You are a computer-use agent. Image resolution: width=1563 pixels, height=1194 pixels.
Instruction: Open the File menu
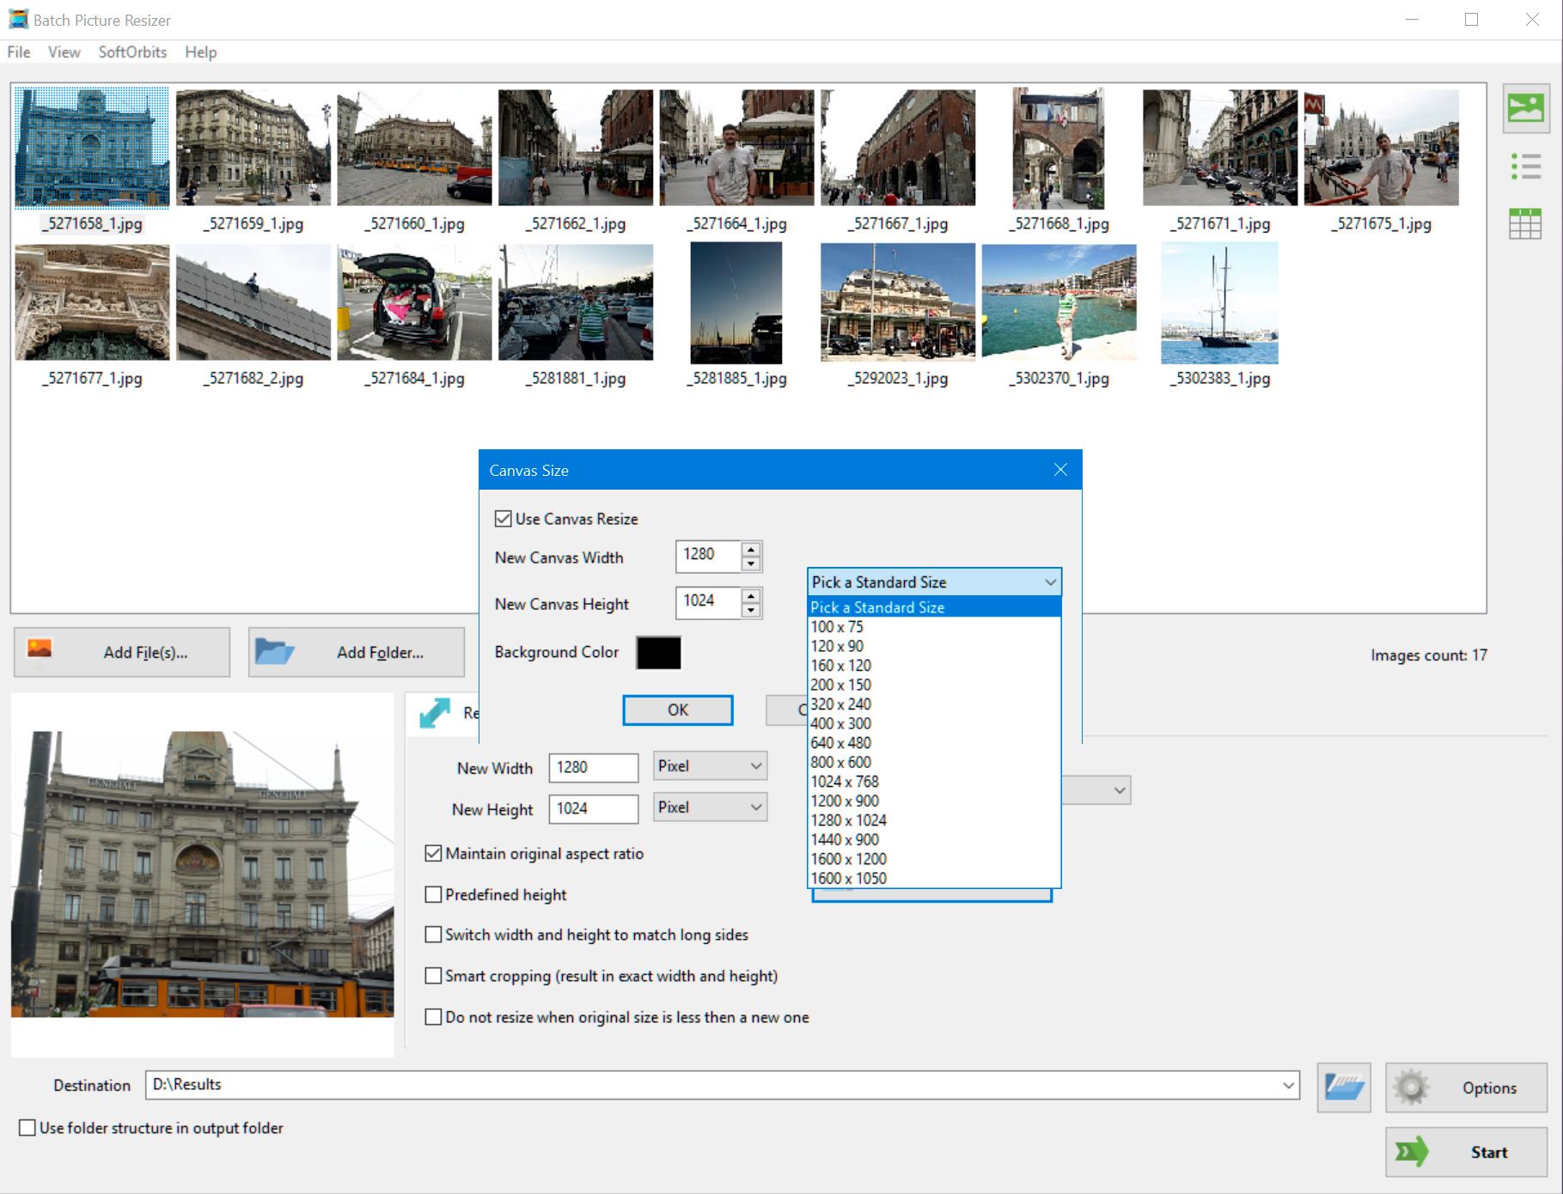click(x=19, y=52)
